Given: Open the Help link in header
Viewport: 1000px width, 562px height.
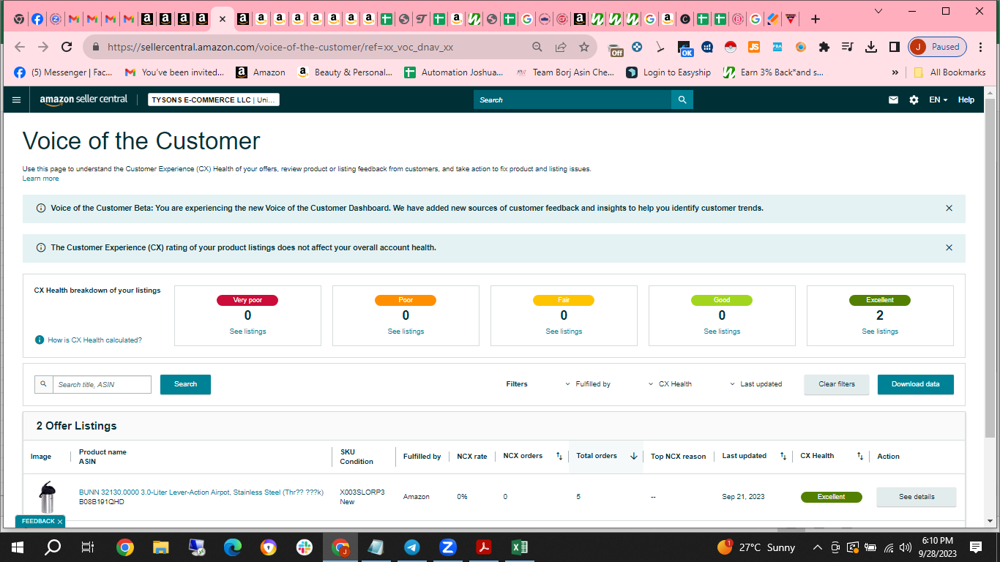Looking at the screenshot, I should tap(966, 100).
